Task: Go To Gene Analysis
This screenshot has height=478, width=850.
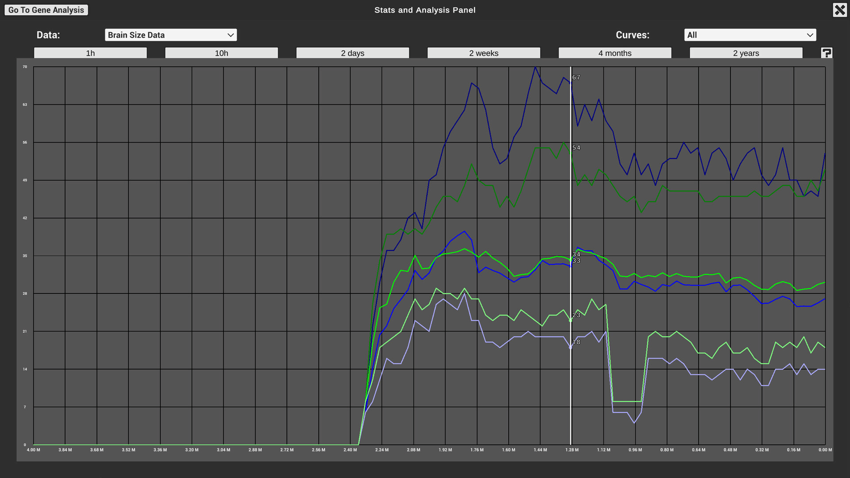Action: click(x=46, y=10)
